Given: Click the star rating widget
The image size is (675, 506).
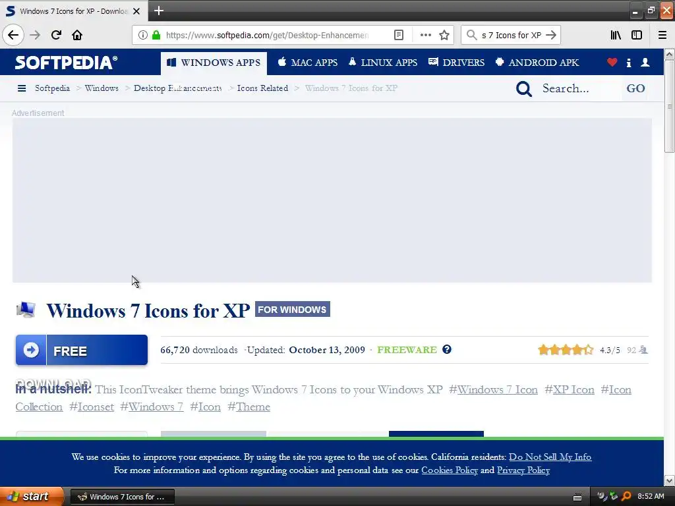Looking at the screenshot, I should pyautogui.click(x=565, y=350).
